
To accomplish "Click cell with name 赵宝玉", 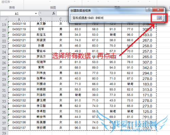I will point(41,35).
